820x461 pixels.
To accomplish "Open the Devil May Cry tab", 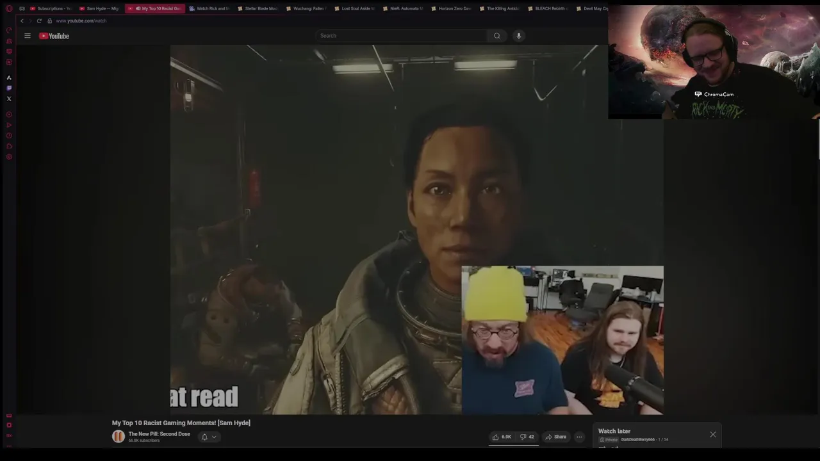I will coord(592,8).
